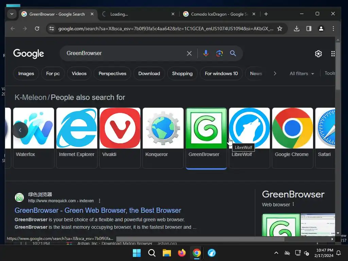This screenshot has width=348, height=261.
Task: Filter results by Shopping
Action: 182,73
